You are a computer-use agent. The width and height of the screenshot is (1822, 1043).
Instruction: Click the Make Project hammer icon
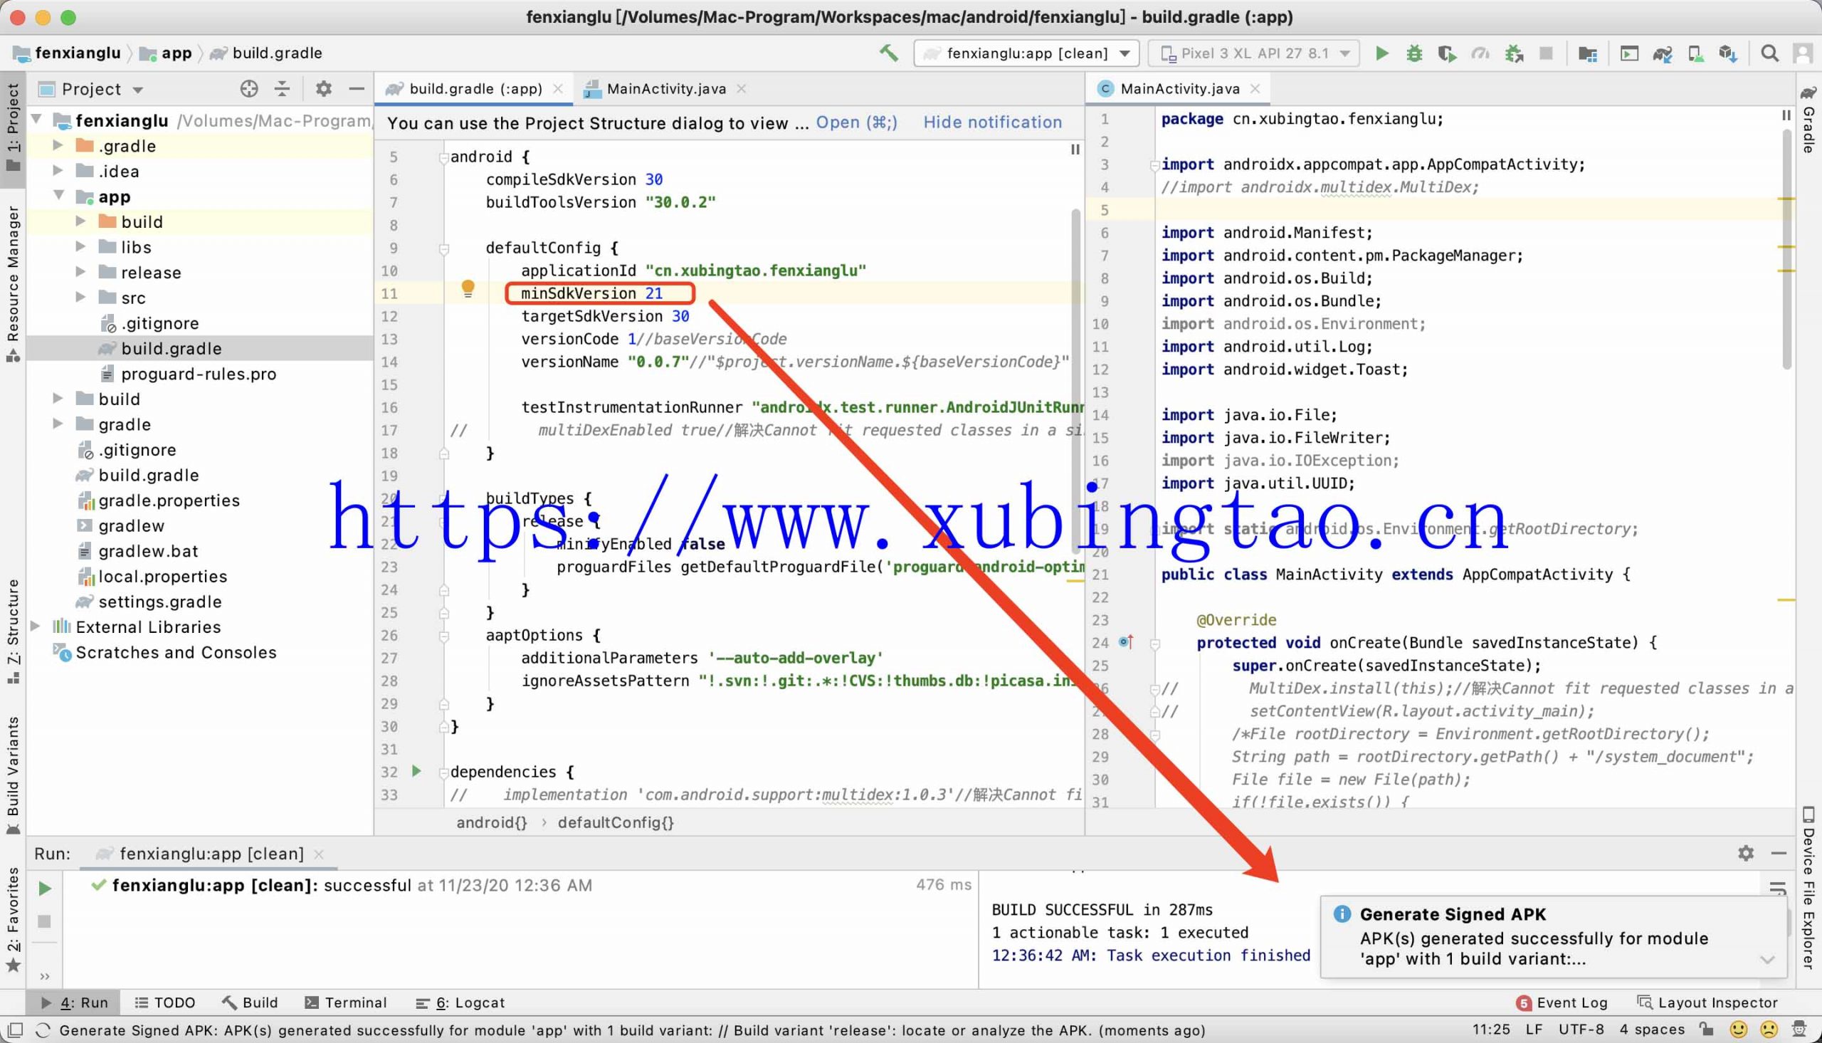coord(888,53)
